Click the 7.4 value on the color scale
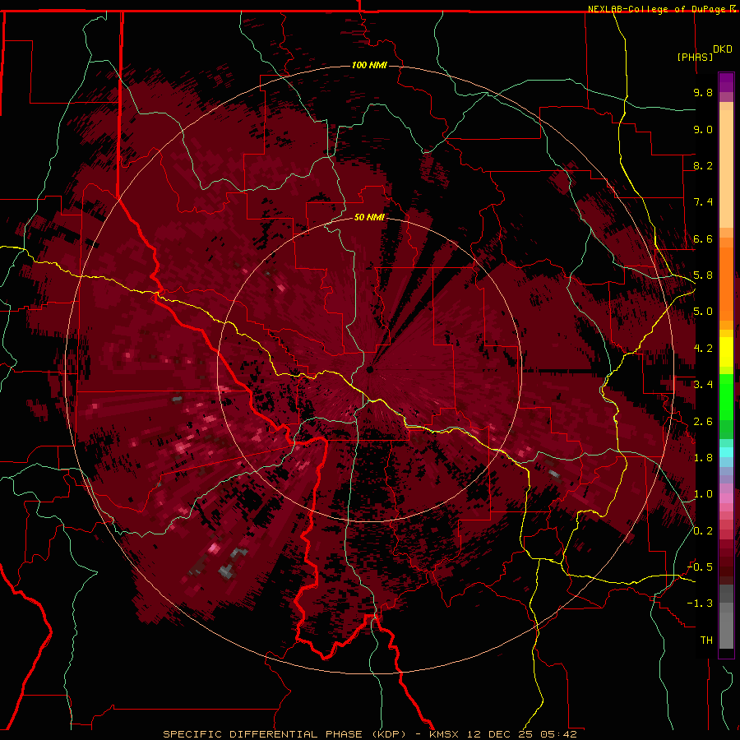 tap(703, 202)
